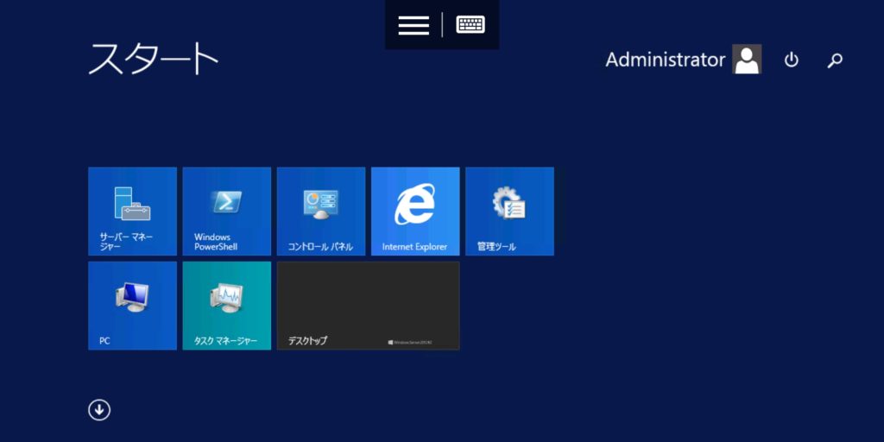Viewport: 884px width, 442px height.
Task: Launch Internet Explorer tile
Action: (x=415, y=212)
